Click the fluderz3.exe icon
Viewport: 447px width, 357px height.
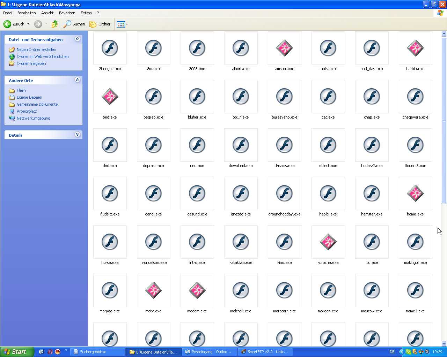click(x=416, y=145)
